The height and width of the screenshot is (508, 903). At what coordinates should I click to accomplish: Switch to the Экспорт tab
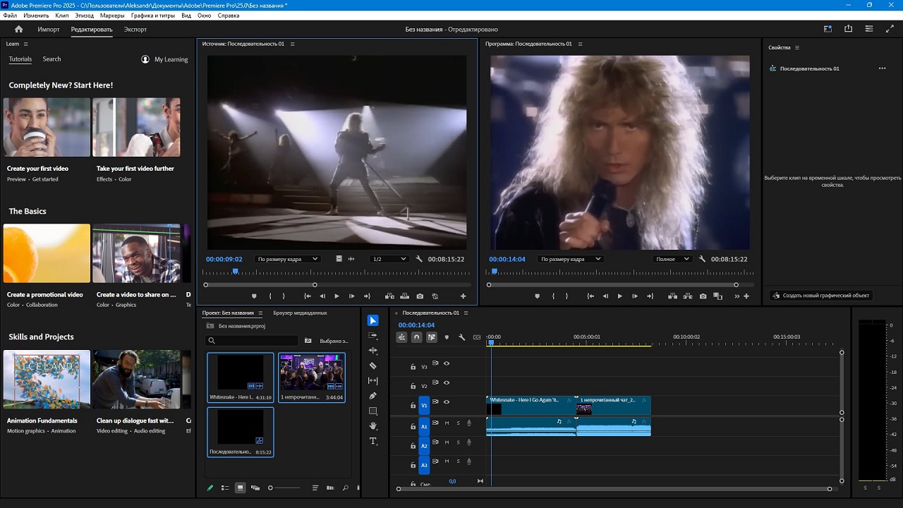[x=135, y=30]
